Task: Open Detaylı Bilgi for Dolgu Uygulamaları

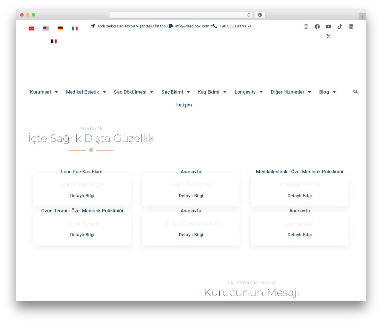Action: pos(191,235)
